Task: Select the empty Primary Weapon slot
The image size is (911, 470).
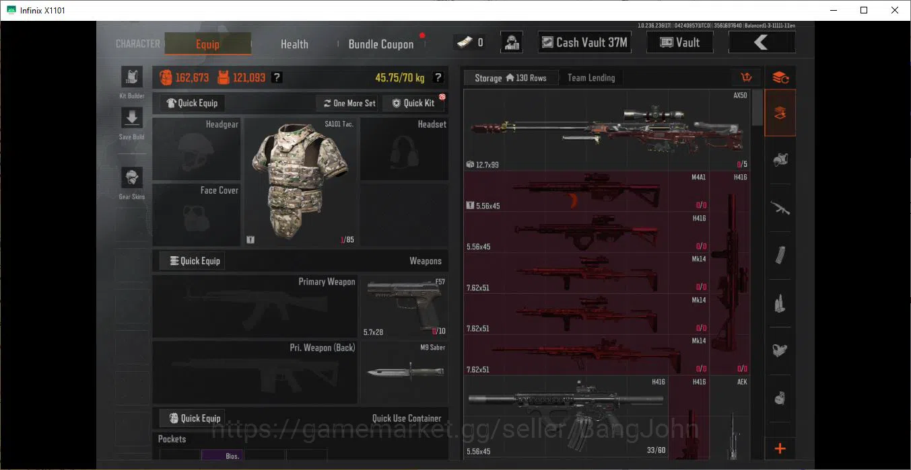Action: point(255,306)
